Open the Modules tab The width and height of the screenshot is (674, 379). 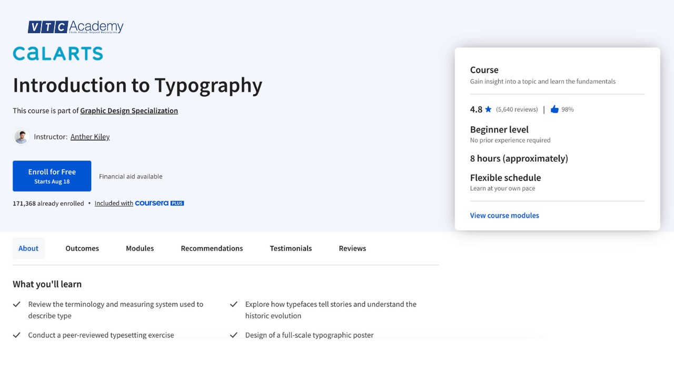[x=140, y=248]
